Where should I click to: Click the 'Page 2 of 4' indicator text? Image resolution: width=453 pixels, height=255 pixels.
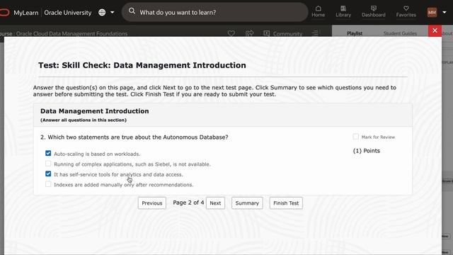188,203
